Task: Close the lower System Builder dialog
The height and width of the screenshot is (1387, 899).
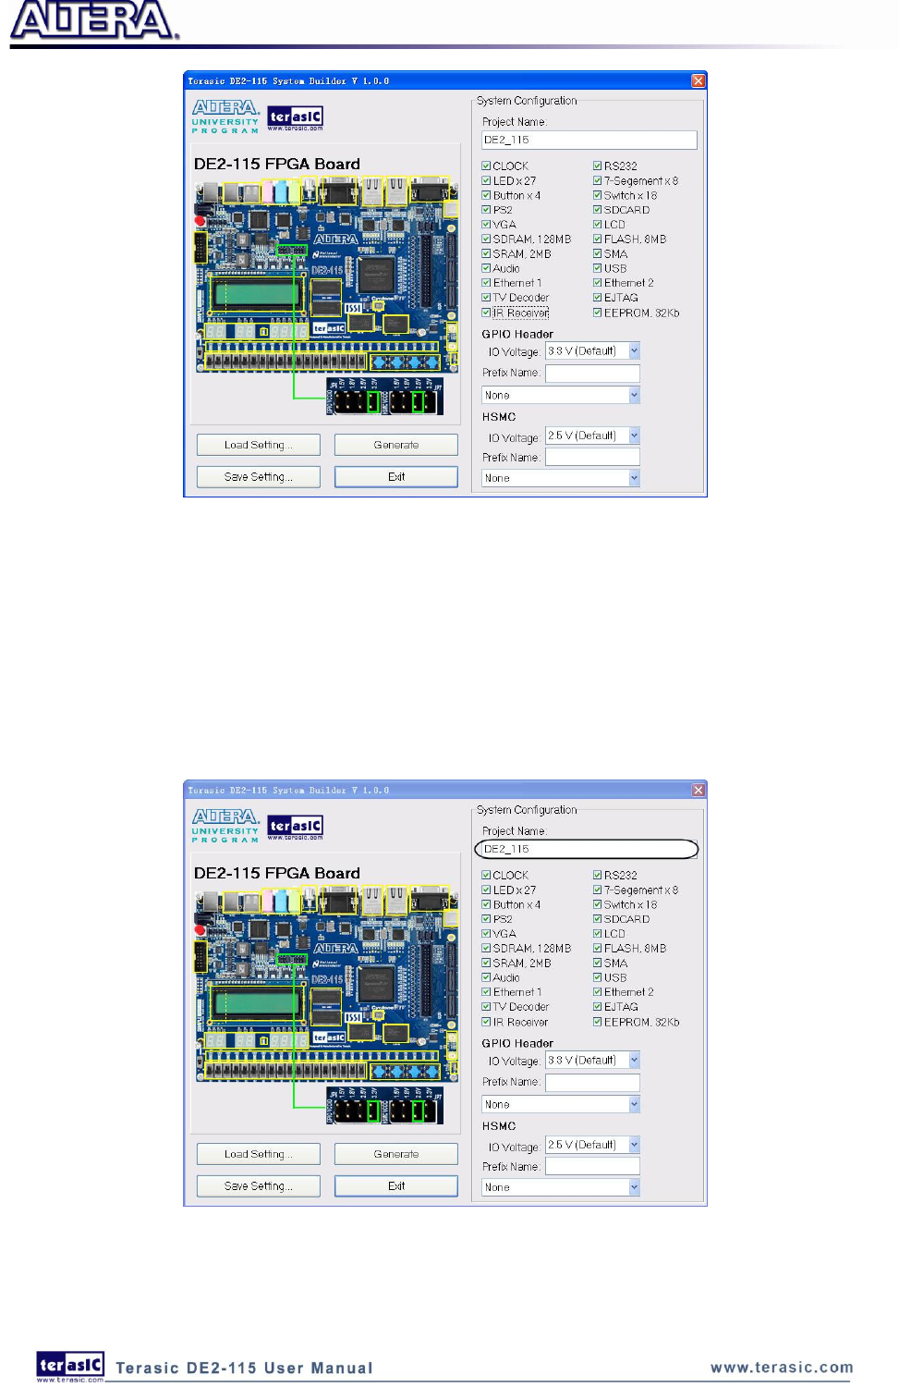Action: 699,791
